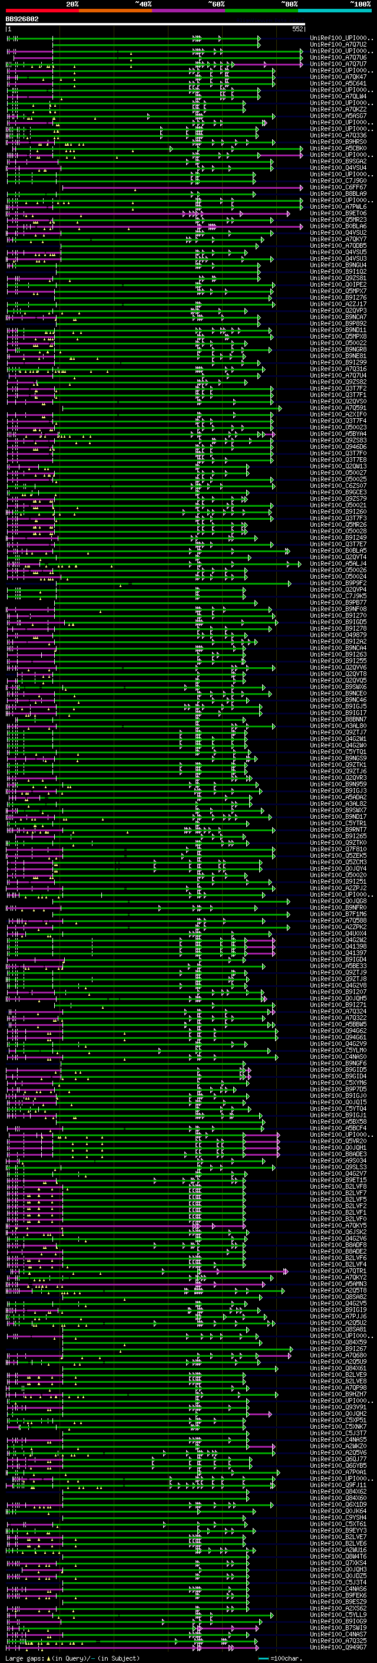
Task: Open hit UniRef100_A7QK47
Action: click(338, 77)
